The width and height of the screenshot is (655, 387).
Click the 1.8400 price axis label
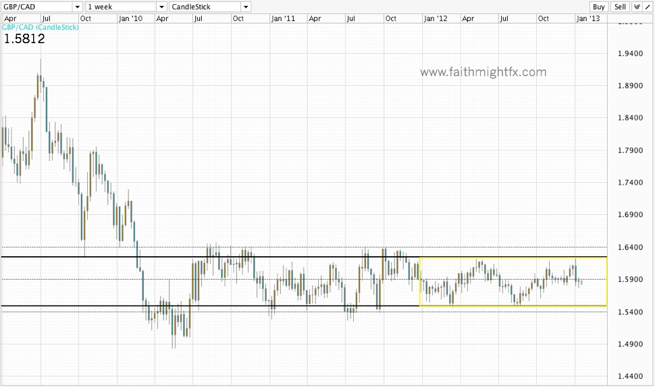[630, 117]
